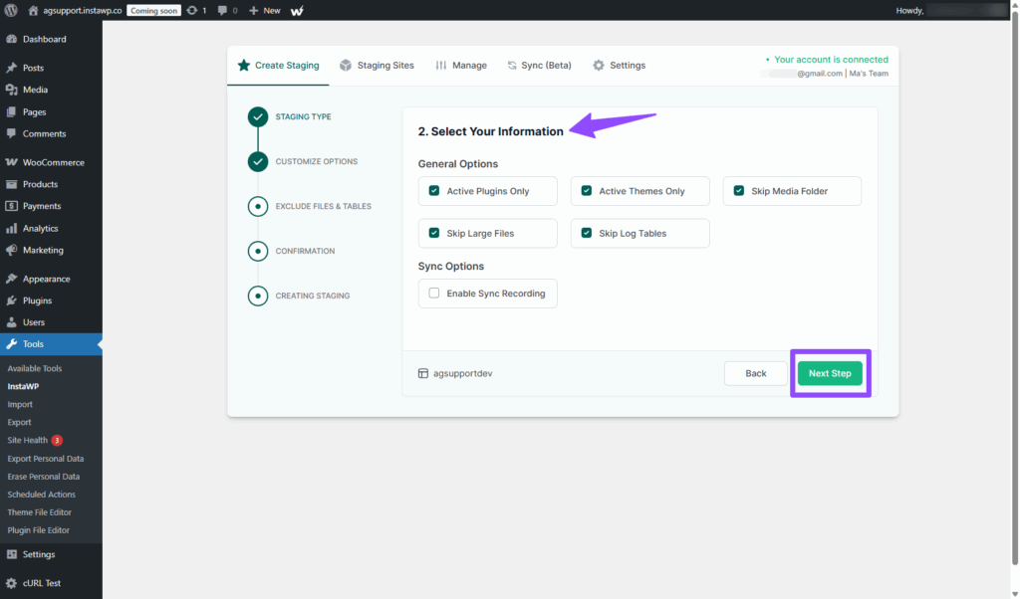The width and height of the screenshot is (1020, 599).
Task: Click the Tools wrench icon
Action: point(11,344)
